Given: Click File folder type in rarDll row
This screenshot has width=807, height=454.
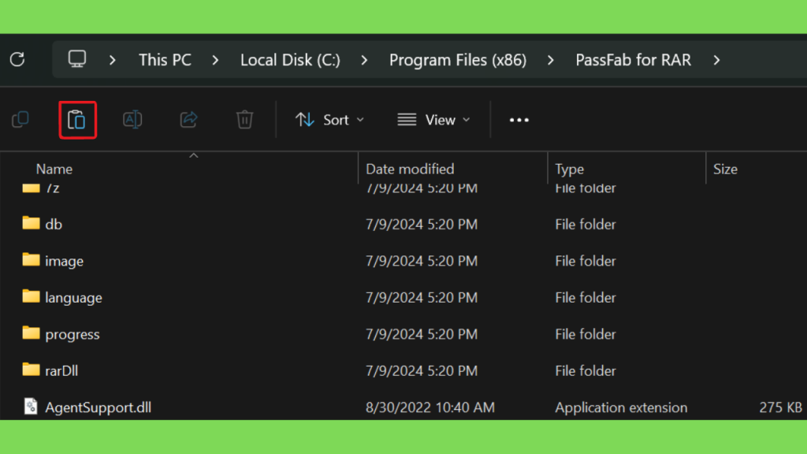Looking at the screenshot, I should (x=586, y=371).
